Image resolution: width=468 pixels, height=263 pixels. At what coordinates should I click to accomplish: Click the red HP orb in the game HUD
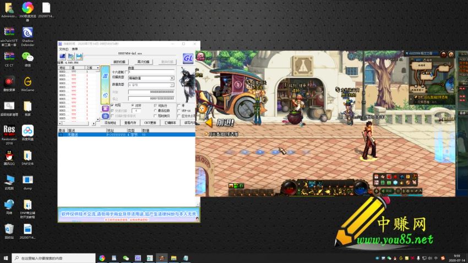point(290,188)
